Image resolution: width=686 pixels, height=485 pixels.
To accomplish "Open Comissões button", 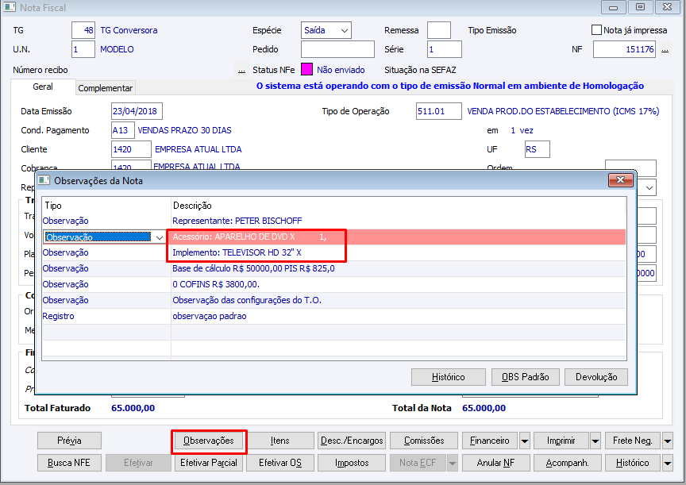I will [424, 441].
